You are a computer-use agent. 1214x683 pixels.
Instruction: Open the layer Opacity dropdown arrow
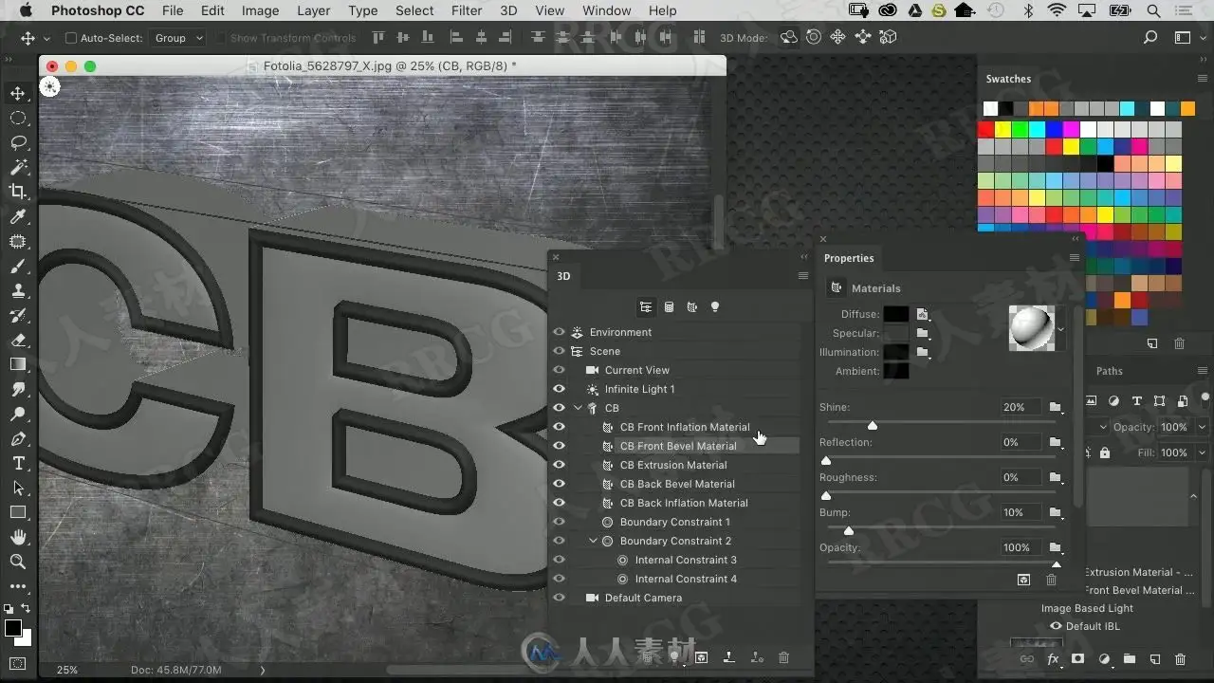[1202, 427]
